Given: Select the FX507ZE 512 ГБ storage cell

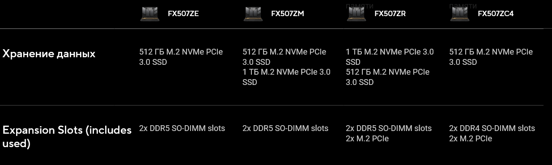Looking at the screenshot, I should pyautogui.click(x=181, y=57).
